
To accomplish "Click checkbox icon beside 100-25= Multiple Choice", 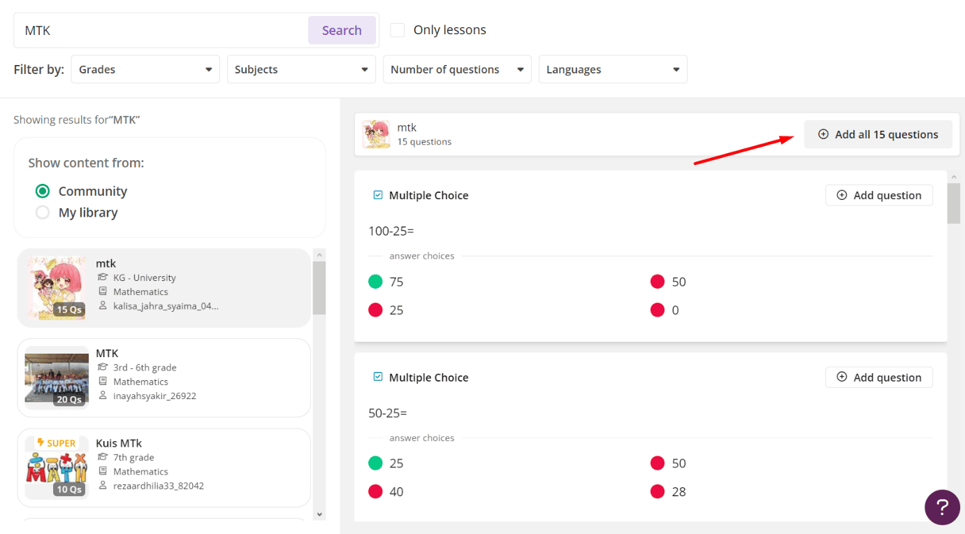I will pyautogui.click(x=378, y=195).
